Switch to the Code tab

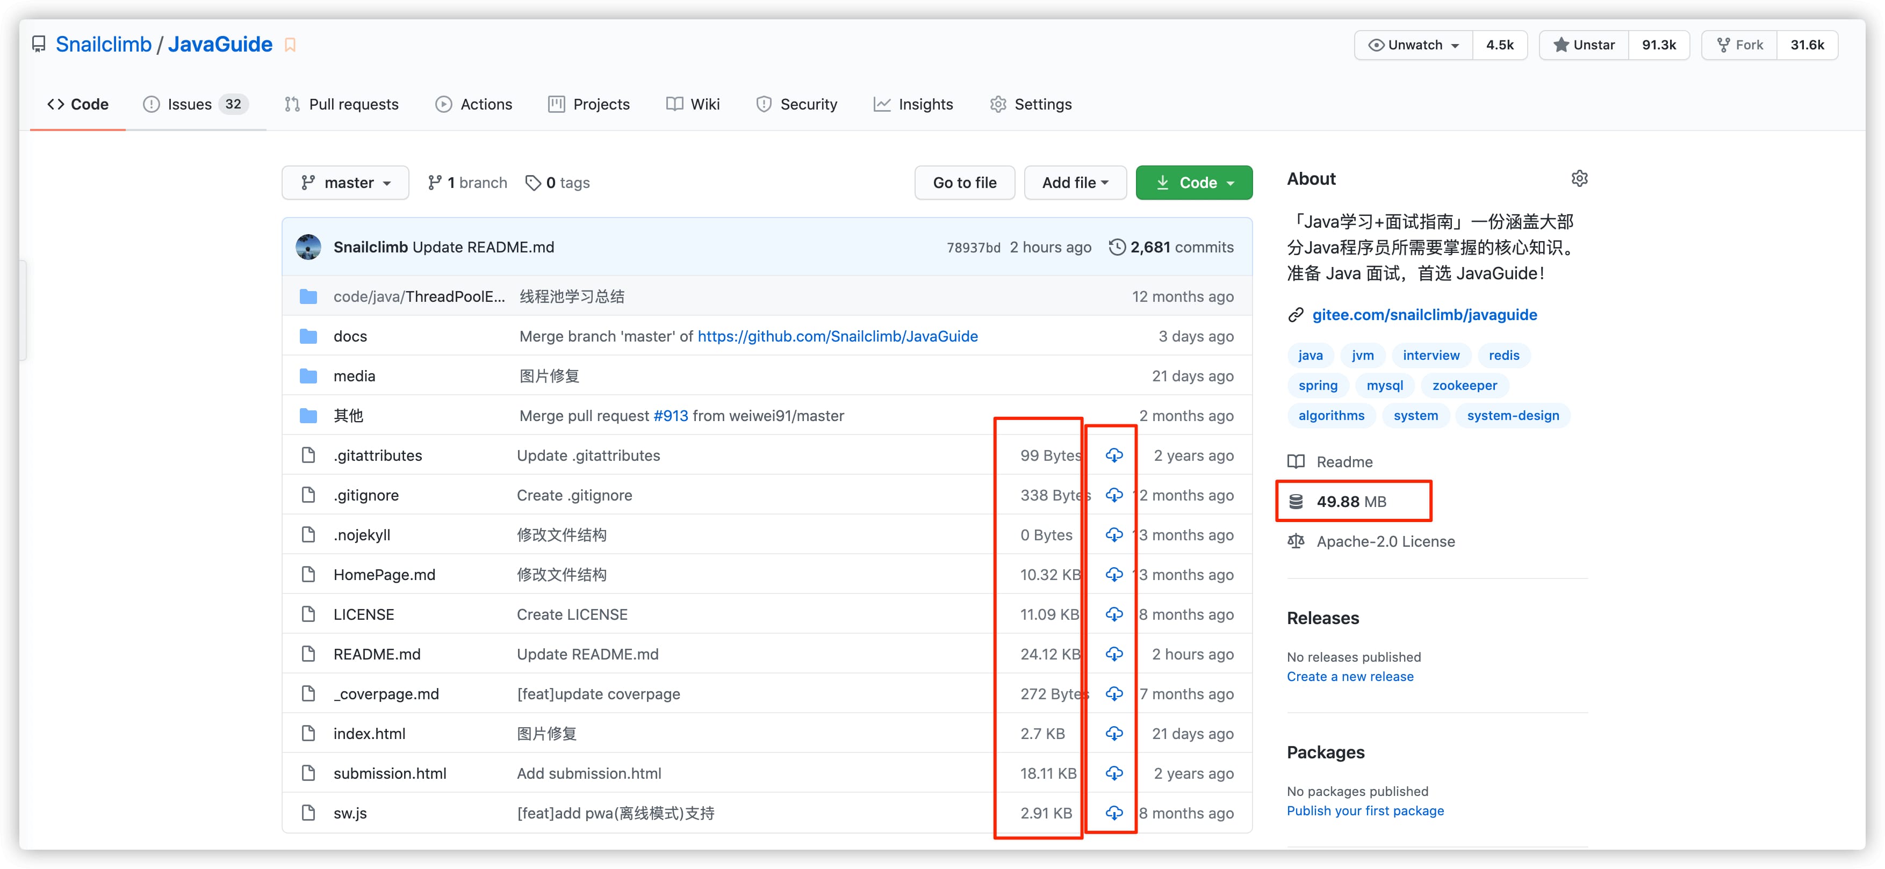point(77,104)
